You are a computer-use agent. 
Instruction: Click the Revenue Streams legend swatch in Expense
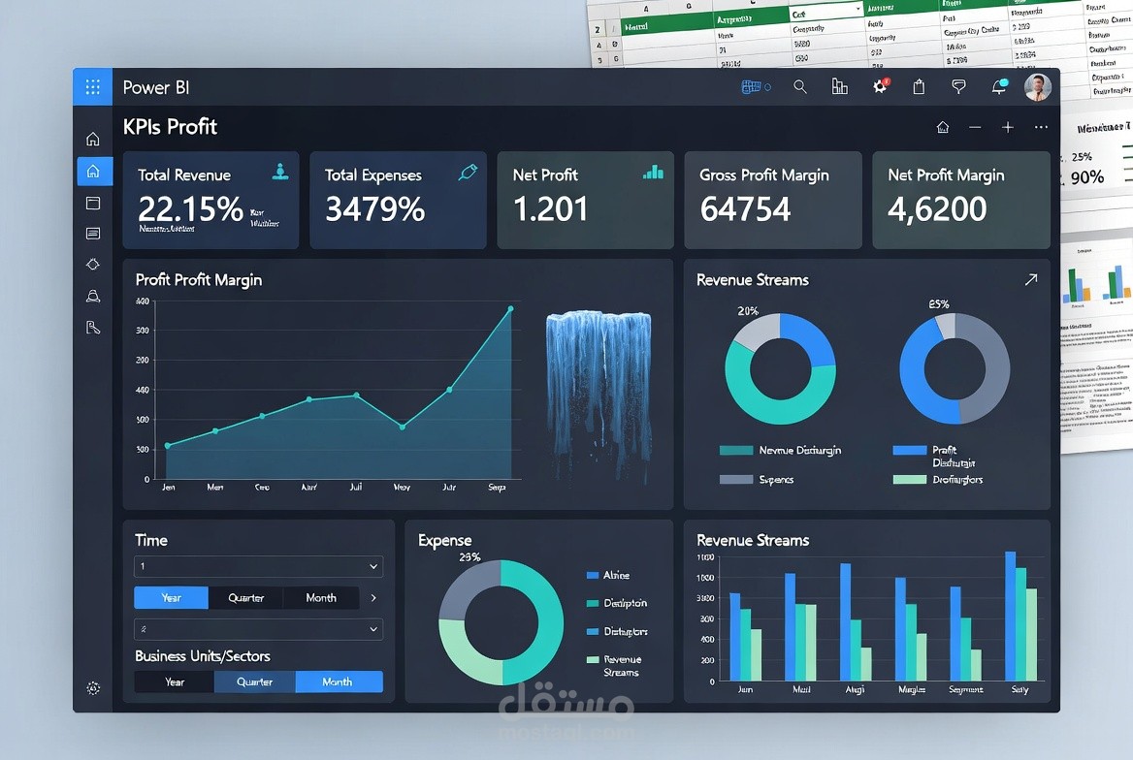point(593,659)
